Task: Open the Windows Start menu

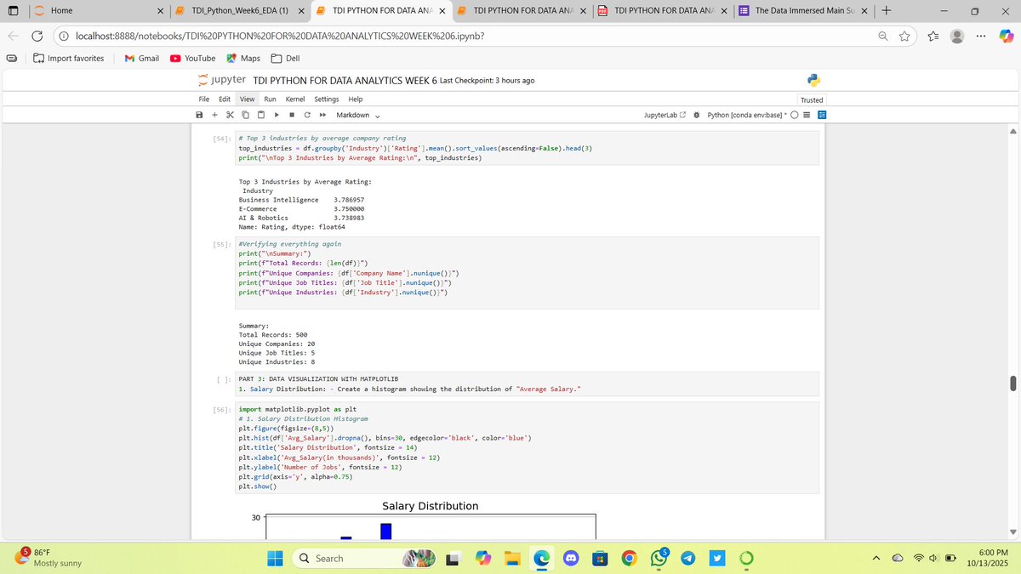Action: click(x=276, y=558)
